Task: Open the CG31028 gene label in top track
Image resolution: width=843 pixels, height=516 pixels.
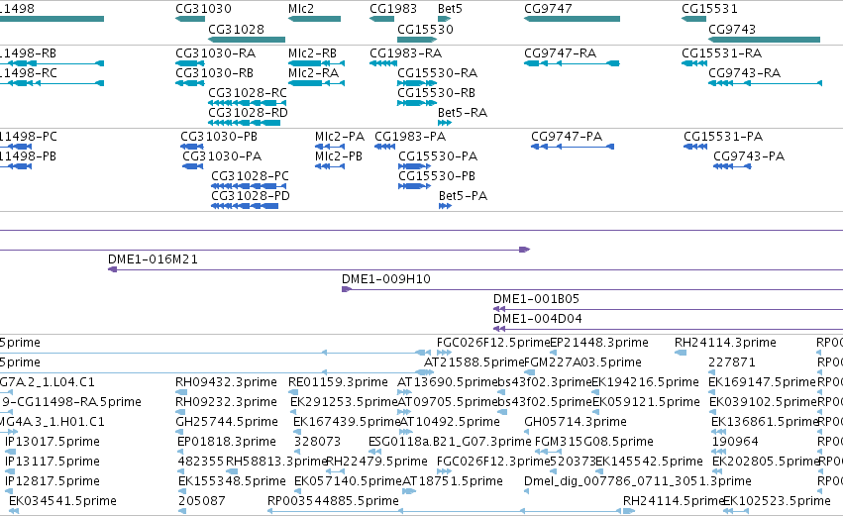Action: tap(236, 29)
